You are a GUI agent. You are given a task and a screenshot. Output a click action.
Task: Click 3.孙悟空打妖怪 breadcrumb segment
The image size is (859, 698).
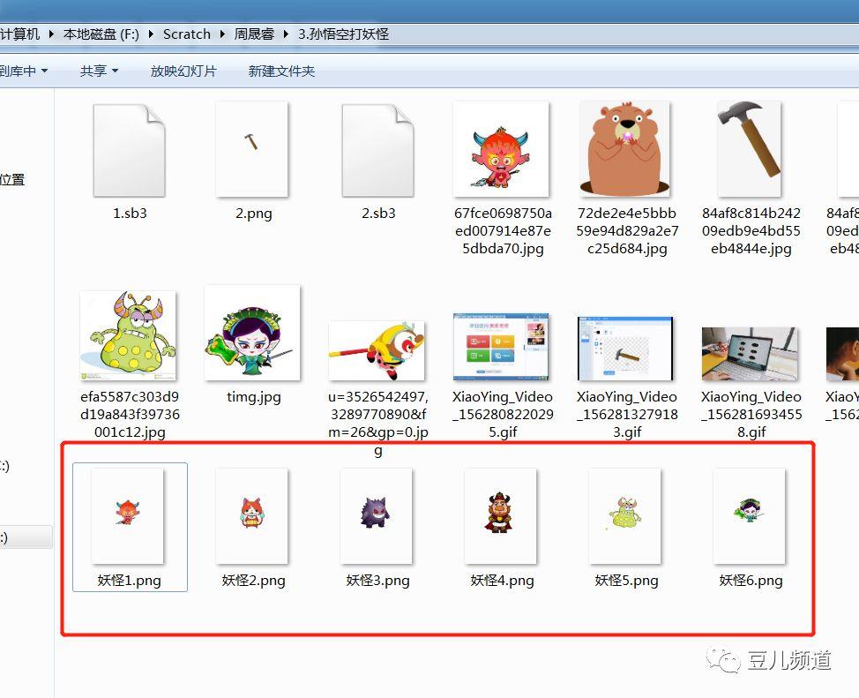(x=343, y=34)
